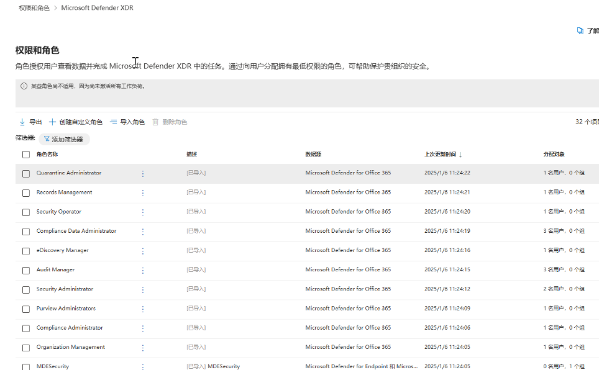
Task: Open the Audit Manager role
Action: pyautogui.click(x=55, y=269)
